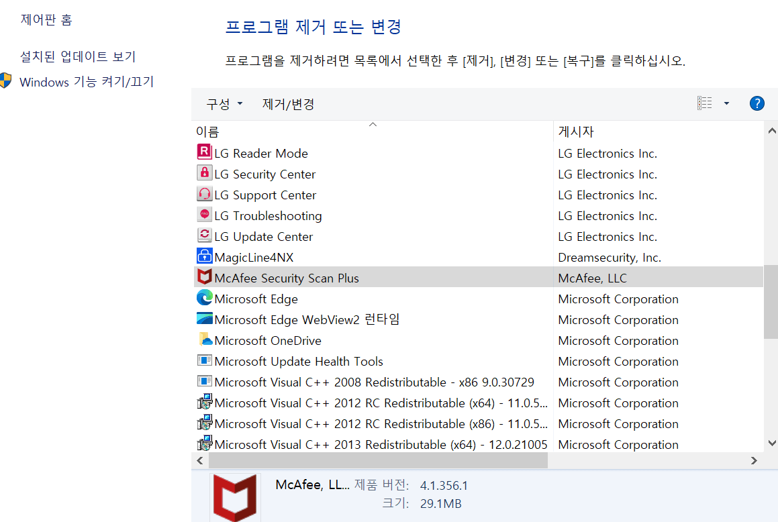Select the LG Troubleshooting entry
This screenshot has height=522, width=778.
pyautogui.click(x=479, y=215)
